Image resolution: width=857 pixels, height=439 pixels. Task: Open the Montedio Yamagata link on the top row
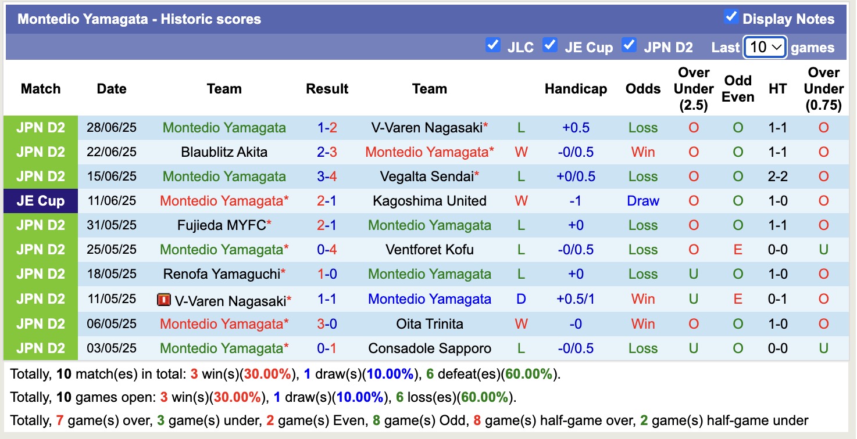pos(224,127)
